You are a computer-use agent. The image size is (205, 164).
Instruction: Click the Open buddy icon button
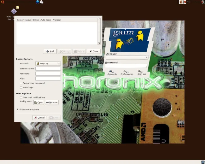pos(39,102)
